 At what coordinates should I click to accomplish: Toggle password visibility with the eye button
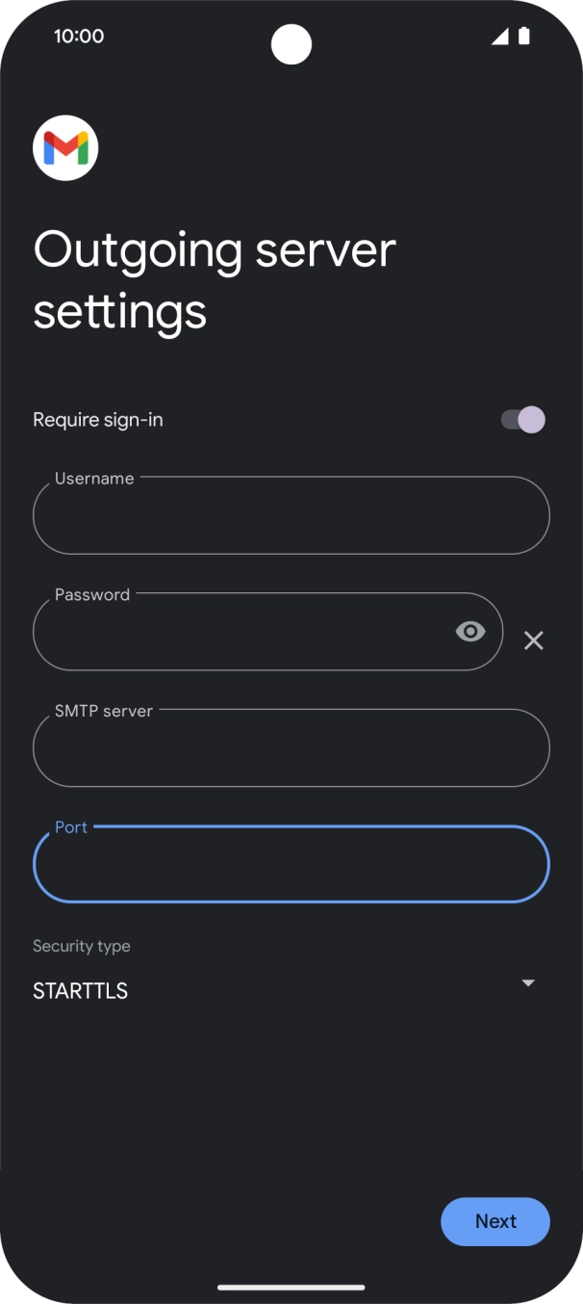470,631
